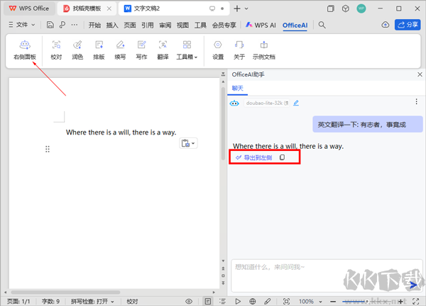Image resolution: width=426 pixels, height=306 pixels.
Task: Click the pen annotation icon in status bar
Action: click(x=268, y=301)
